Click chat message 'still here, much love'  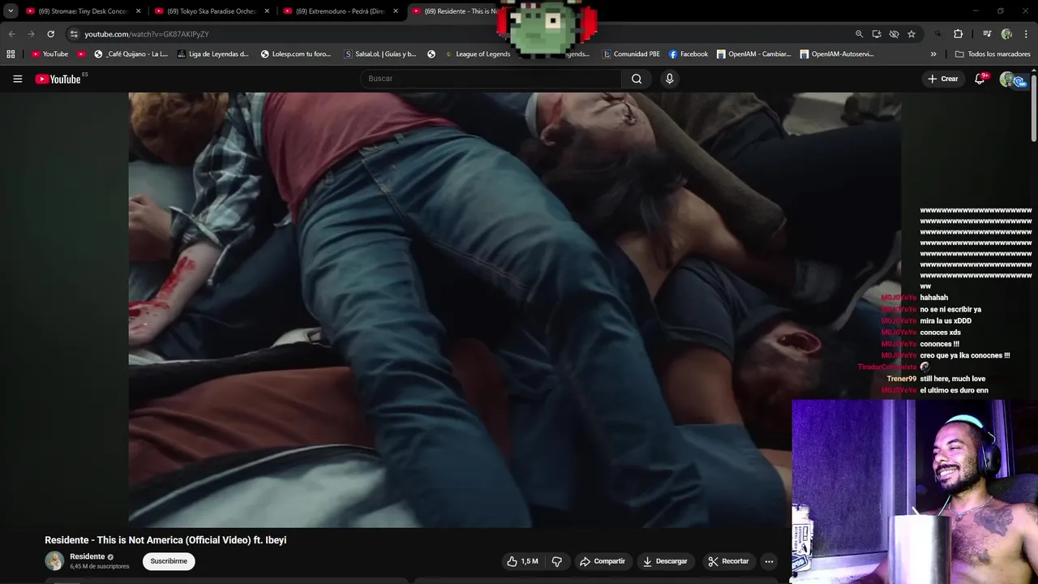(953, 379)
